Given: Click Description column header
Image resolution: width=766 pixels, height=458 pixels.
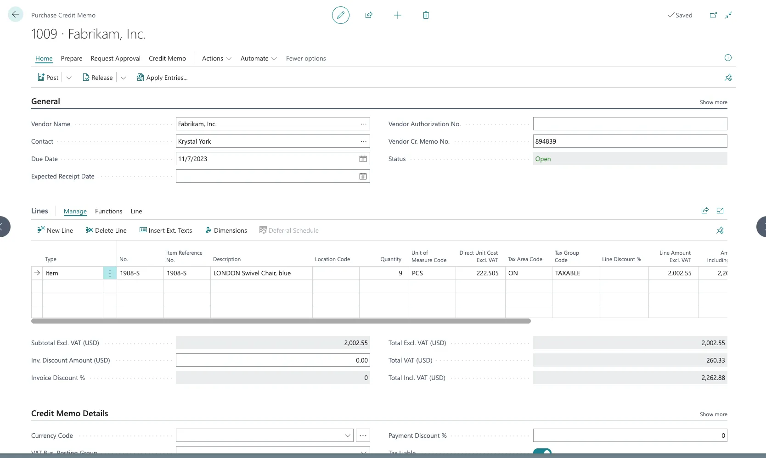Looking at the screenshot, I should click(x=227, y=259).
